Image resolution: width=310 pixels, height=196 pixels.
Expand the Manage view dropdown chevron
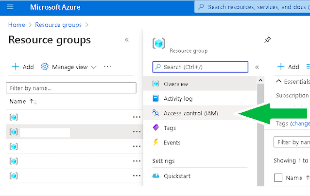click(x=94, y=67)
